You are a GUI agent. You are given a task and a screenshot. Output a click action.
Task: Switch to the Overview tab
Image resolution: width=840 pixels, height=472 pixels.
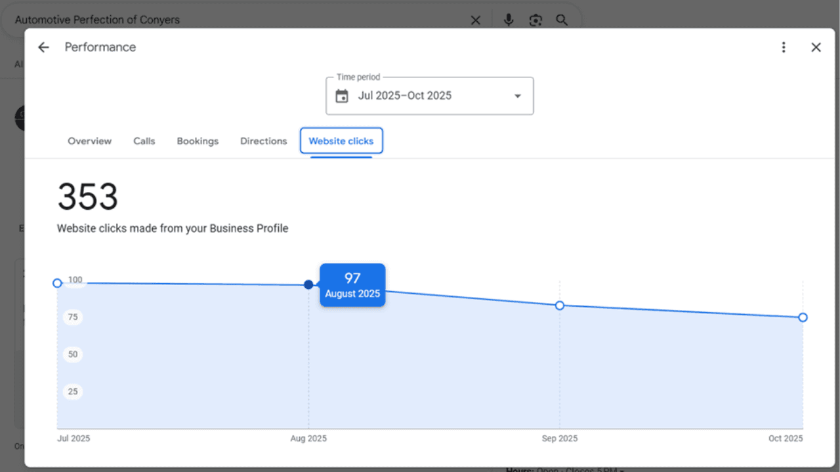(89, 141)
